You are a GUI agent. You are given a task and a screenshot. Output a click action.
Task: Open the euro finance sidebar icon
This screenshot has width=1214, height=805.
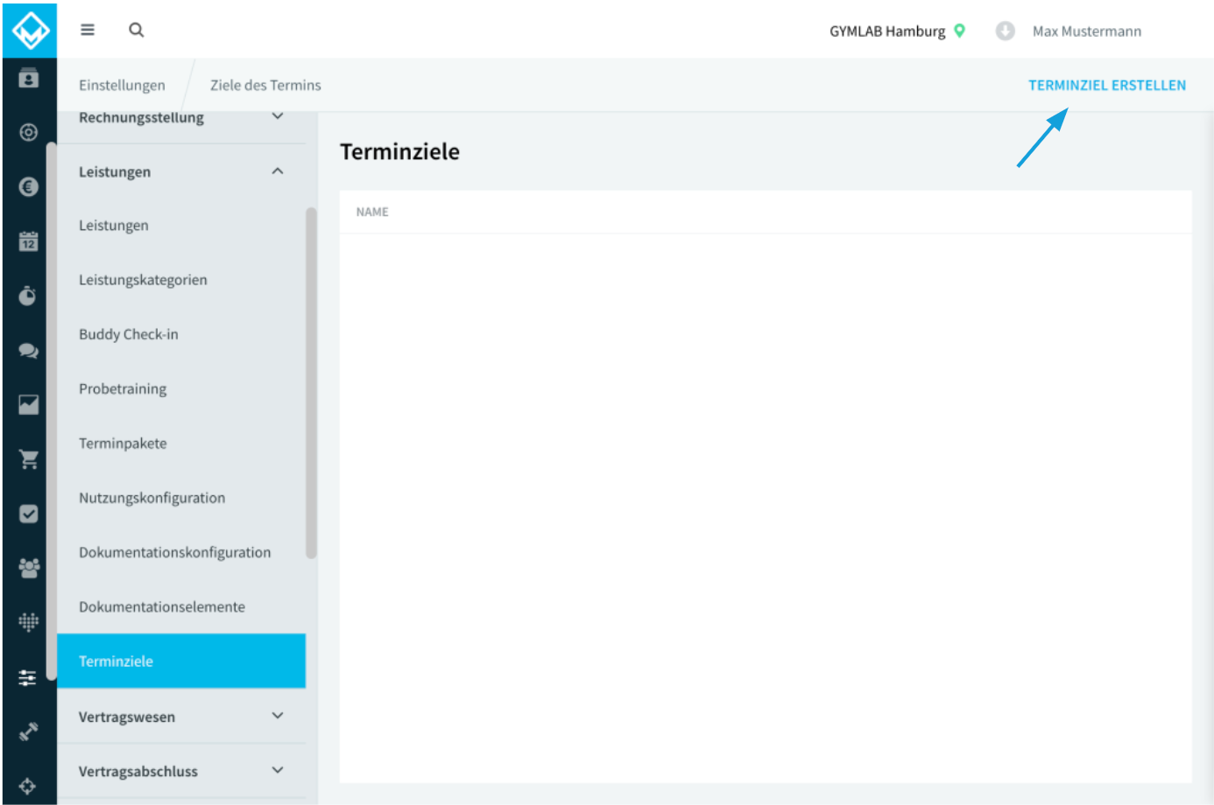(x=29, y=186)
